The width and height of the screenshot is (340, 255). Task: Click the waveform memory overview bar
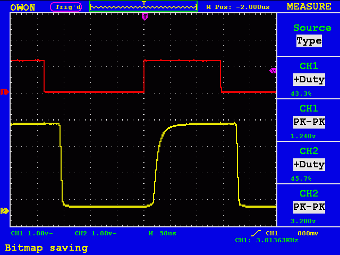143,7
